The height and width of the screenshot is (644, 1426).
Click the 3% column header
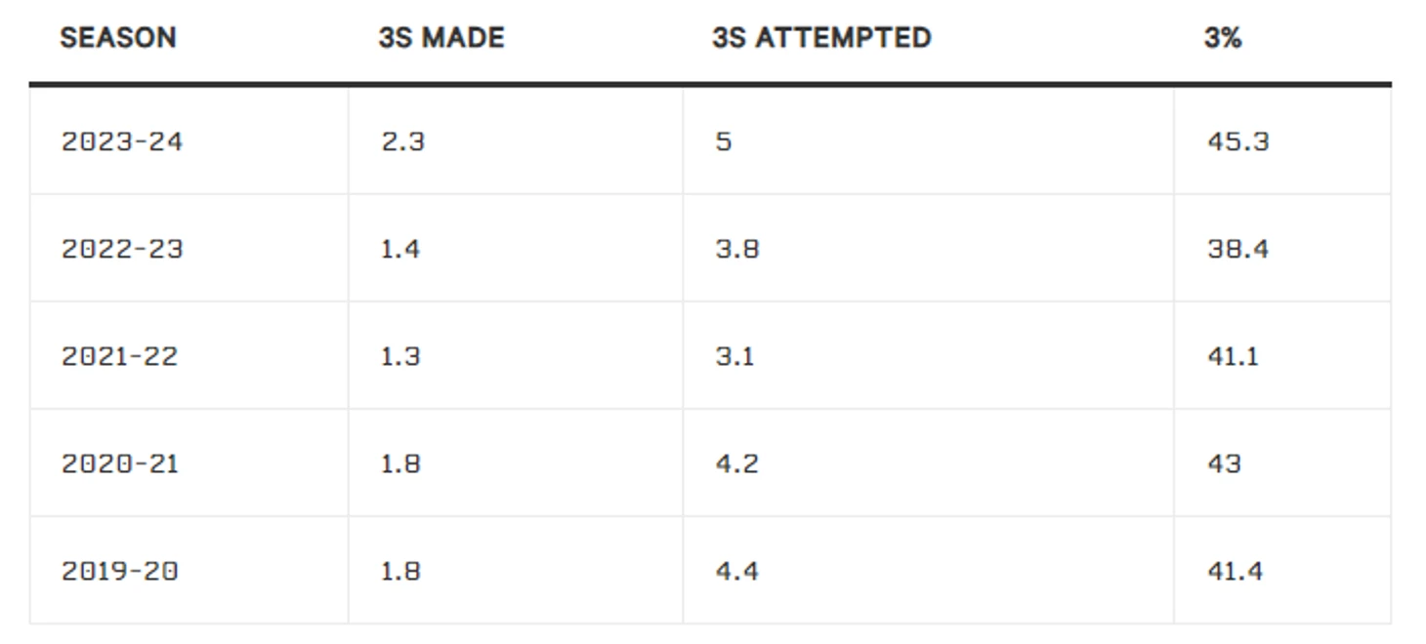(1223, 38)
